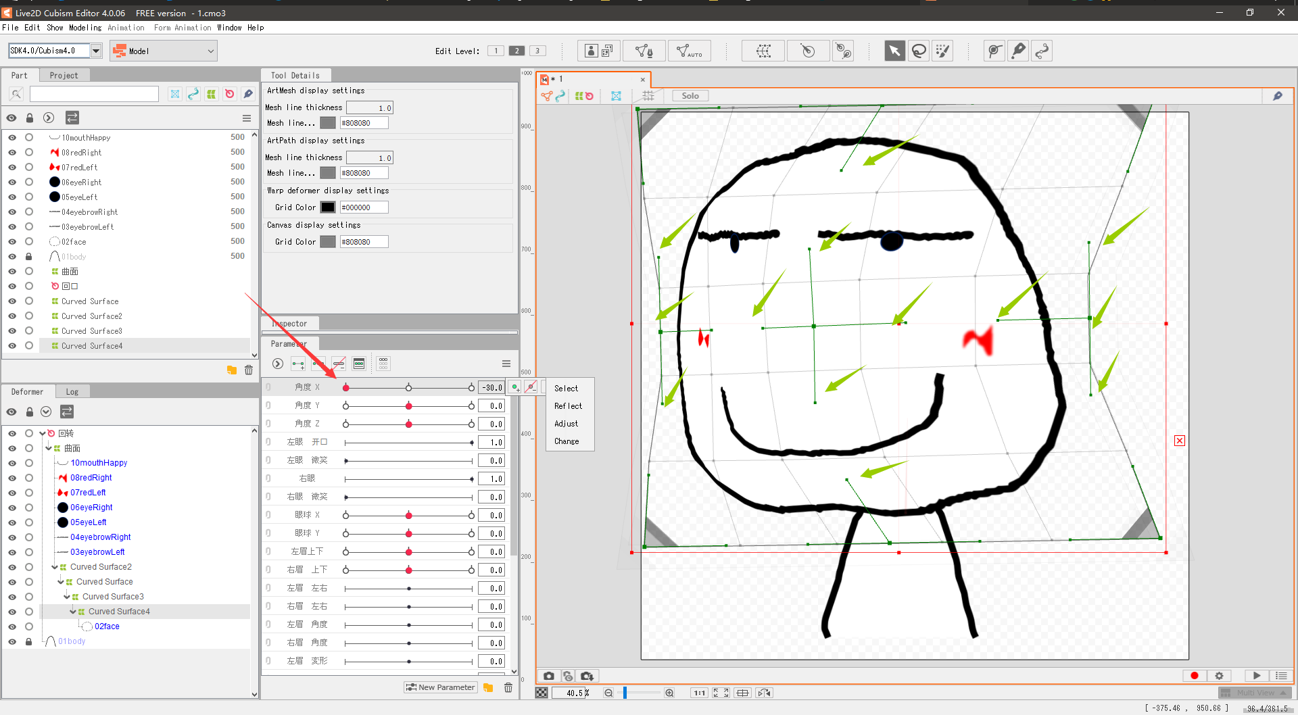Open the Modeling menu
Image resolution: width=1298 pixels, height=715 pixels.
coord(85,28)
